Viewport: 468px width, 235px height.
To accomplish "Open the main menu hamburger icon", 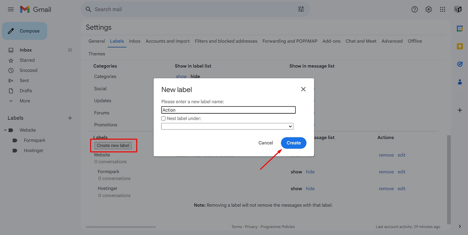I will (11, 9).
